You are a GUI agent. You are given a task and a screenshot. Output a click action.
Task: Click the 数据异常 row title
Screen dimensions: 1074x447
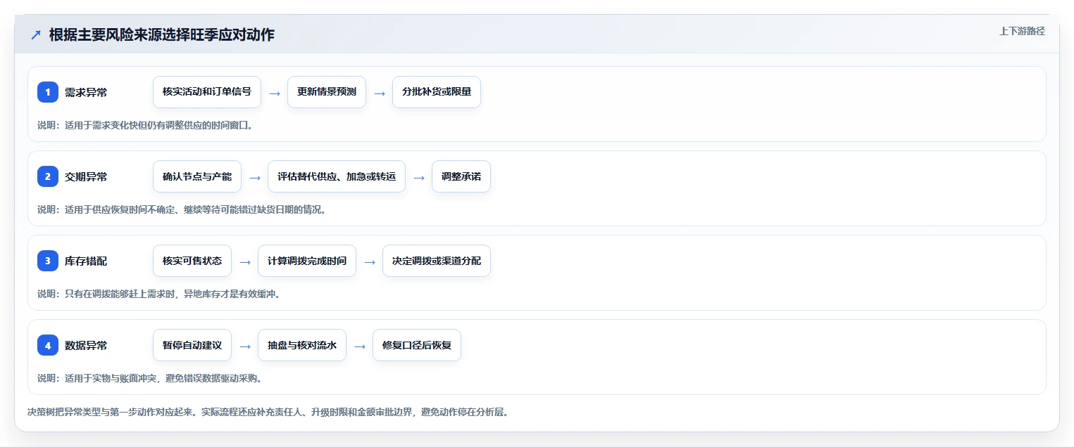point(86,345)
